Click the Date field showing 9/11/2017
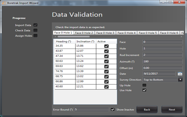 click(159, 73)
